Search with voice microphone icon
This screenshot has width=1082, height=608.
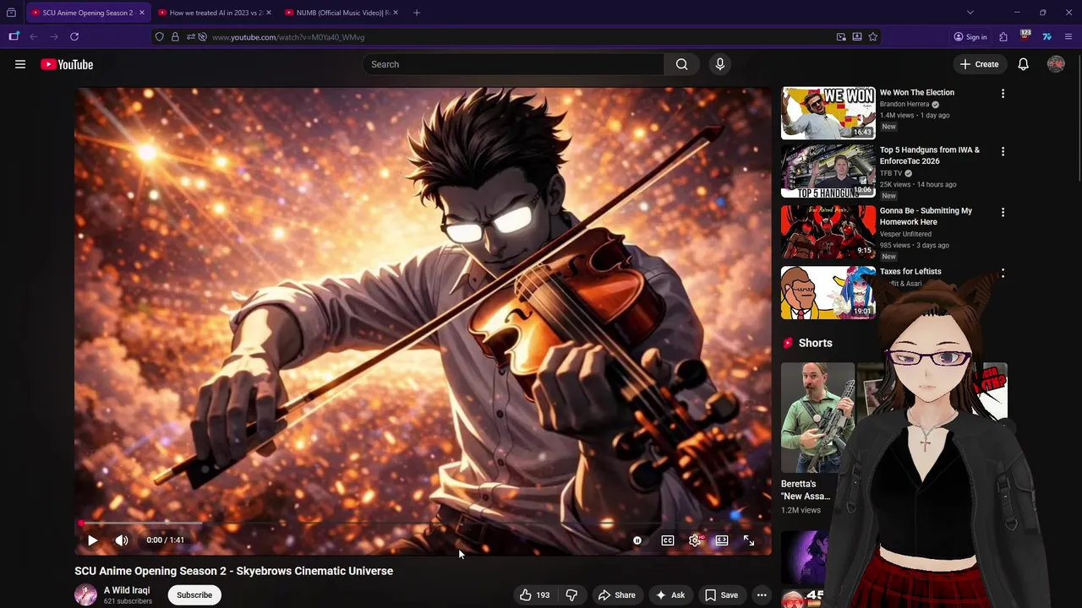(720, 64)
